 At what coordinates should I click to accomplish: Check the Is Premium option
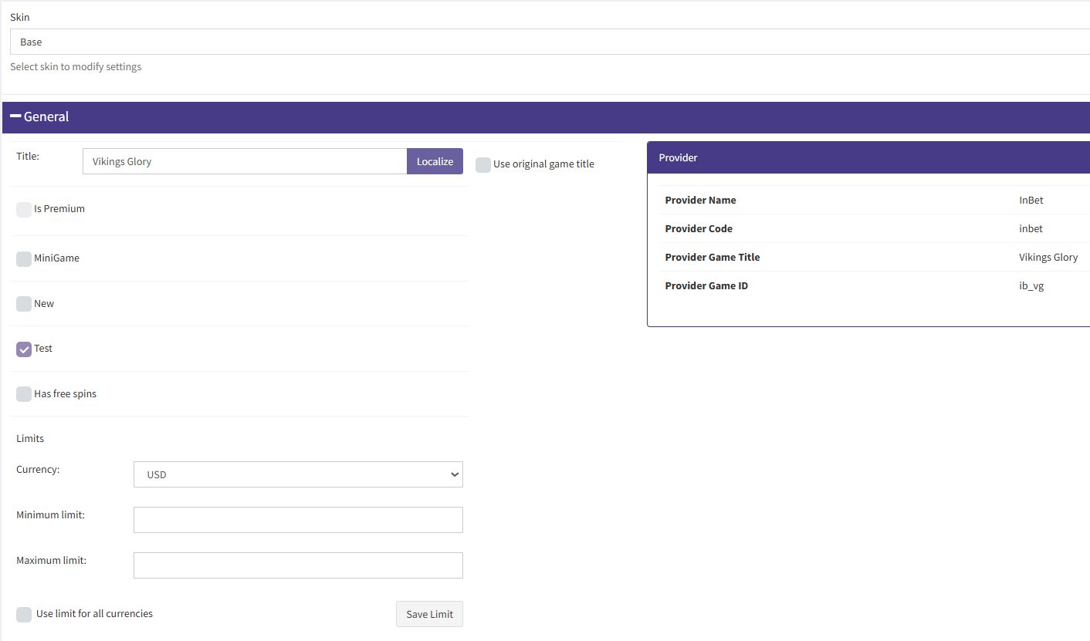click(24, 209)
